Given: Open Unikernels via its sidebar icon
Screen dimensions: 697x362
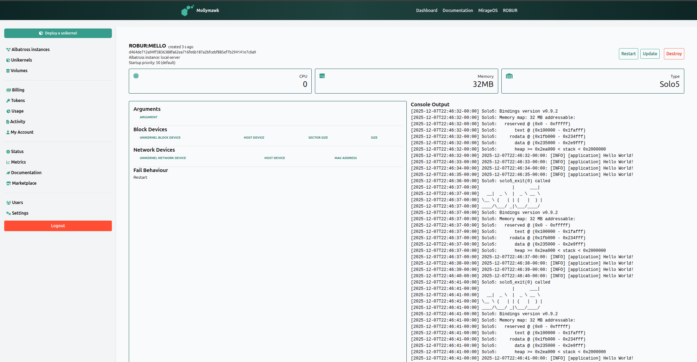Looking at the screenshot, I should click(x=8, y=60).
